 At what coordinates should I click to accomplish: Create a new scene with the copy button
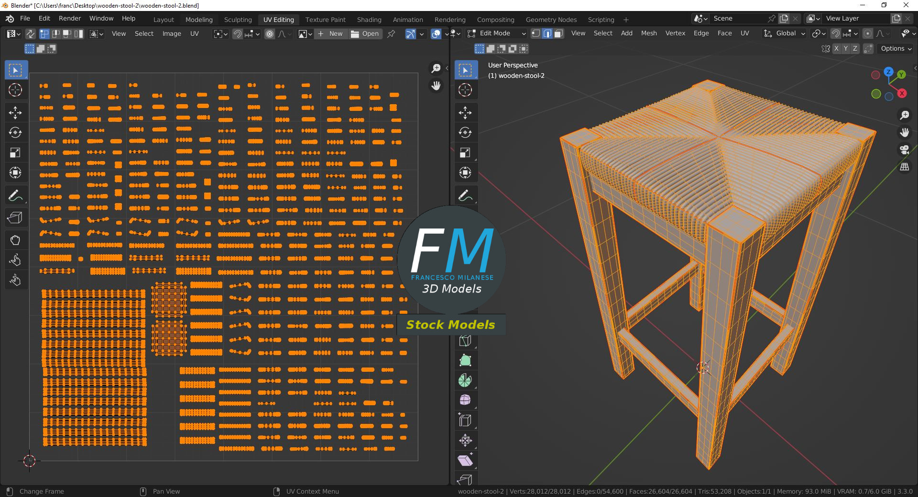[784, 19]
